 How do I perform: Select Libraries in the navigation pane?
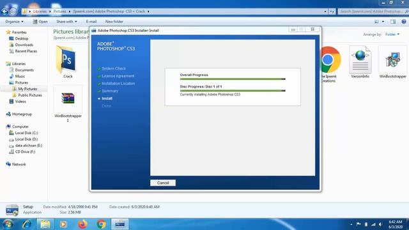pos(19,64)
